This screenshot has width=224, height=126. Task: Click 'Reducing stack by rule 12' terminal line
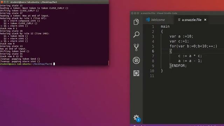tap(24, 34)
